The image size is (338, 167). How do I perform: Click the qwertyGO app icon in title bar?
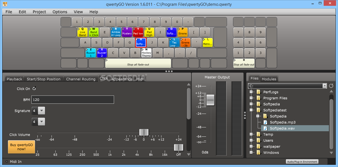(5, 4)
